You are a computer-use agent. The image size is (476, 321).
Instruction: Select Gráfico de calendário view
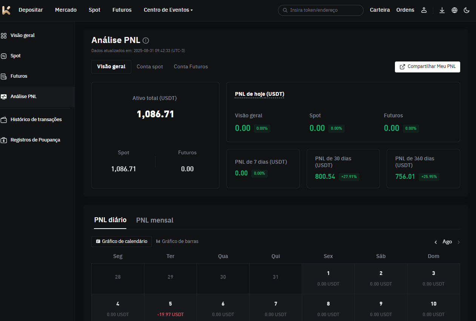(121, 241)
